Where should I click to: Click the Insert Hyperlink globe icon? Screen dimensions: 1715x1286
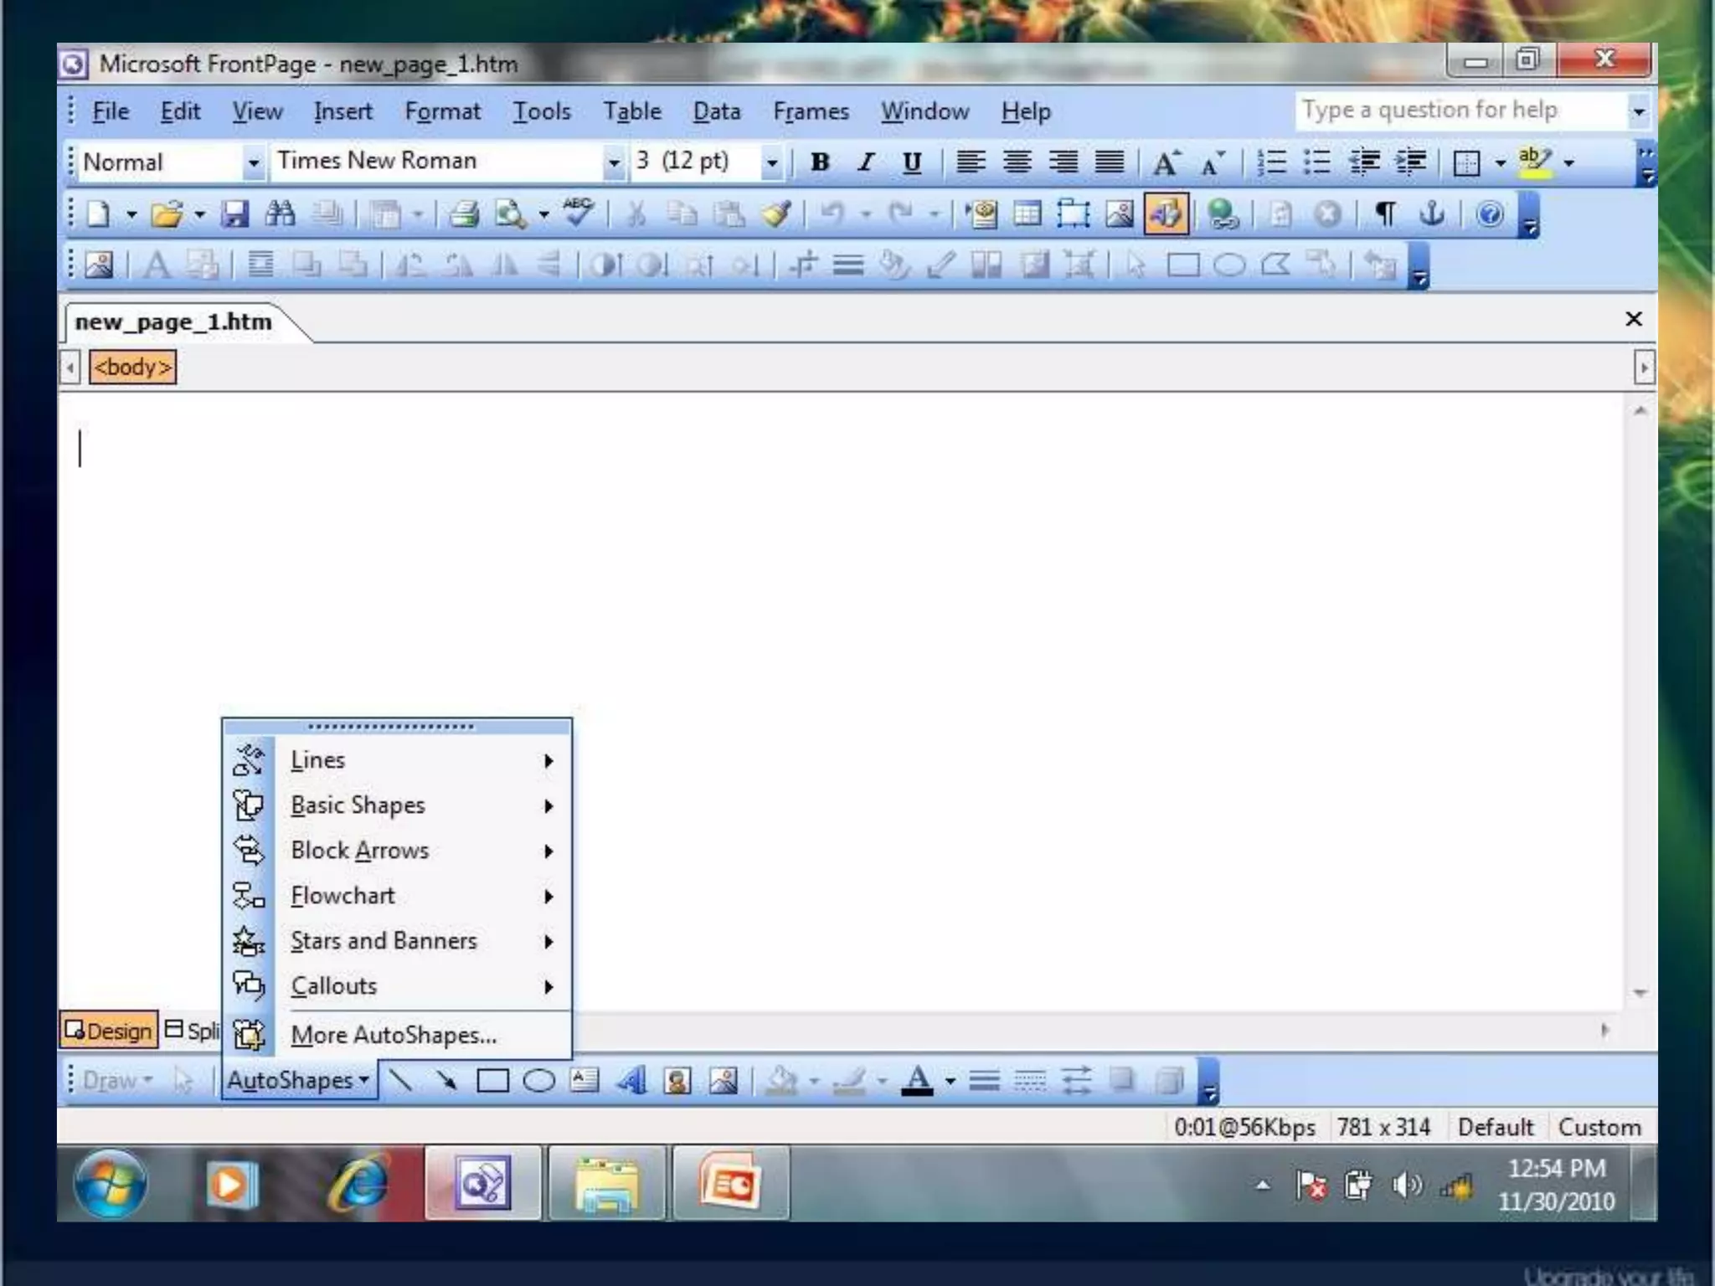[x=1222, y=214]
